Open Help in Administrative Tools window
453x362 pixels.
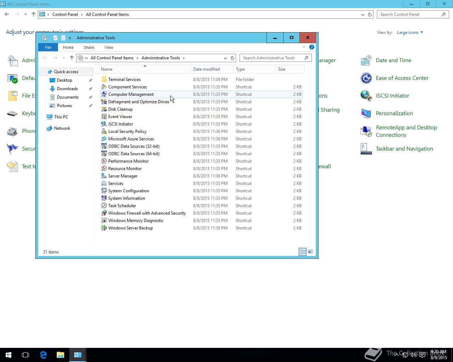pyautogui.click(x=311, y=47)
